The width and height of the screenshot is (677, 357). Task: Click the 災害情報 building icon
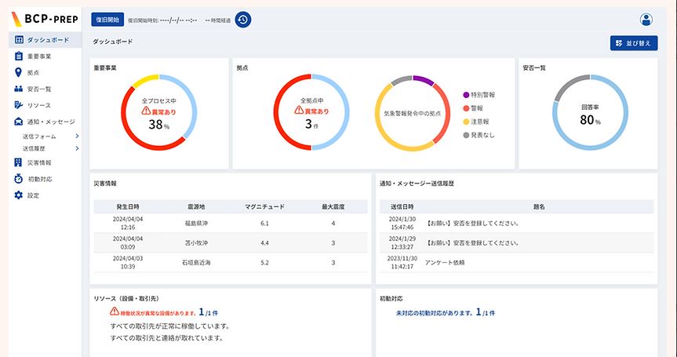click(19, 162)
